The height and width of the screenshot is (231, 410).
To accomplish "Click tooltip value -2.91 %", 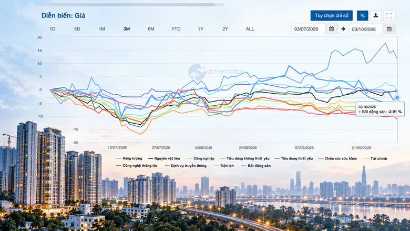I will point(395,112).
